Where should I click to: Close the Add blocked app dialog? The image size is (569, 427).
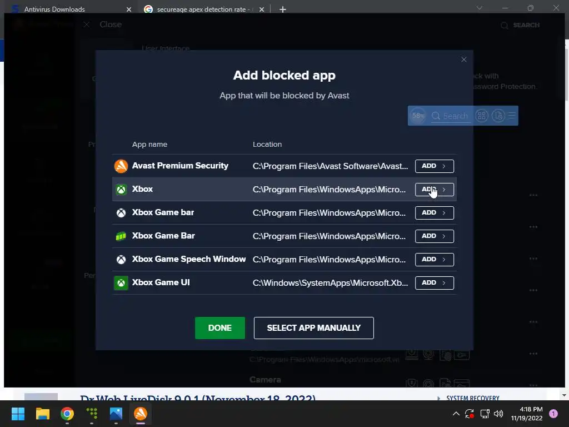[463, 59]
